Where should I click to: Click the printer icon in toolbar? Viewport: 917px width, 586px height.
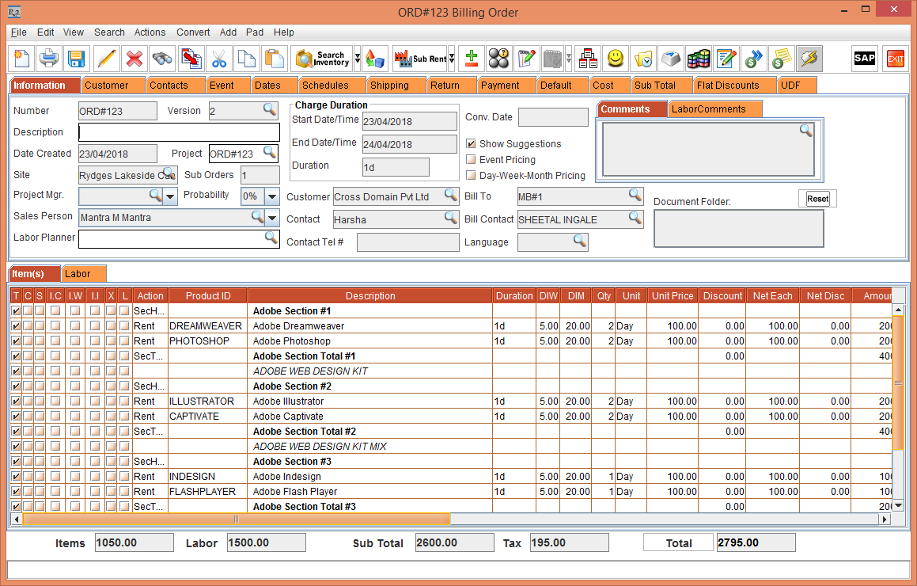[x=49, y=59]
